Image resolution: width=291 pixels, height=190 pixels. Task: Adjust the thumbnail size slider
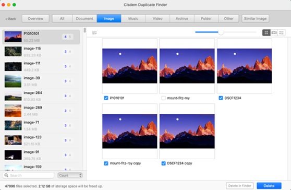click(x=221, y=32)
